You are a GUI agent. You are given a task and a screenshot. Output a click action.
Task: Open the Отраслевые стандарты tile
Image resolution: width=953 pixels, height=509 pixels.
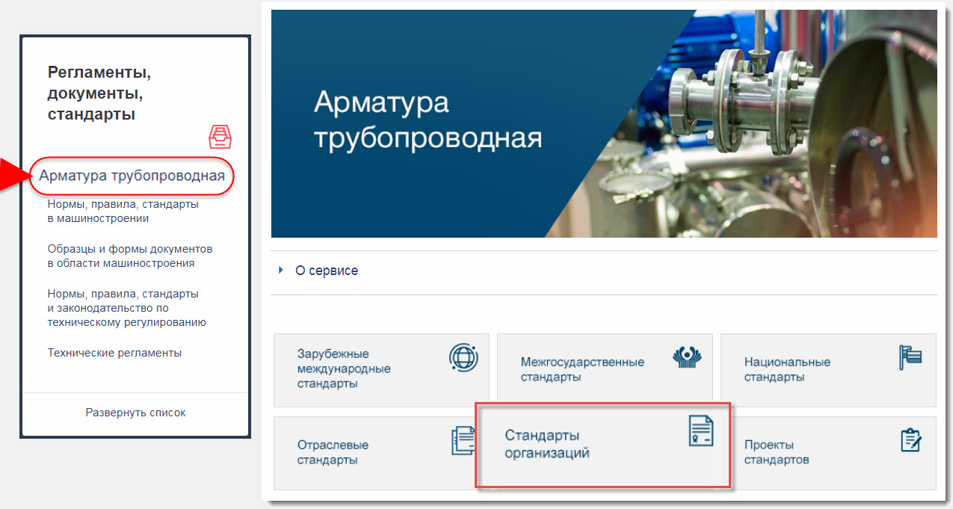pos(374,453)
